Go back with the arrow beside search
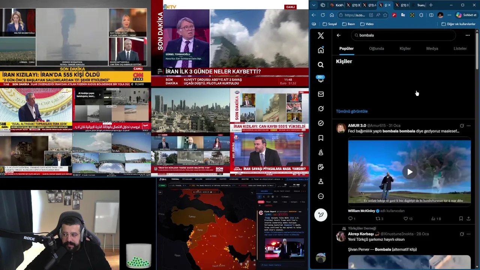This screenshot has width=480, height=270. 339,35
